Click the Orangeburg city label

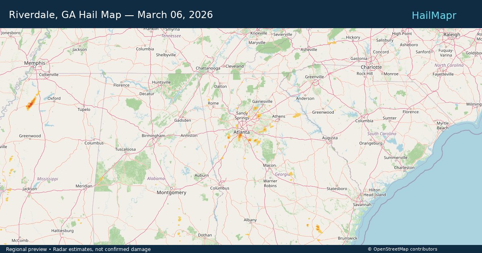[371, 143]
